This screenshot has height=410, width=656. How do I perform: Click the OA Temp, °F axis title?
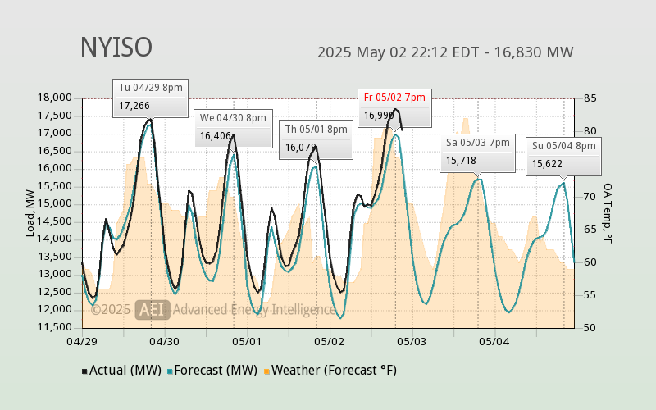(x=608, y=213)
